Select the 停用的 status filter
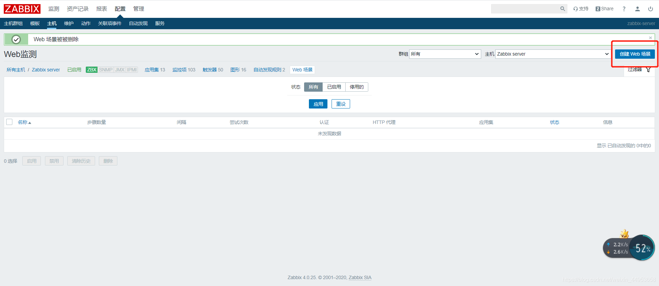 357,87
